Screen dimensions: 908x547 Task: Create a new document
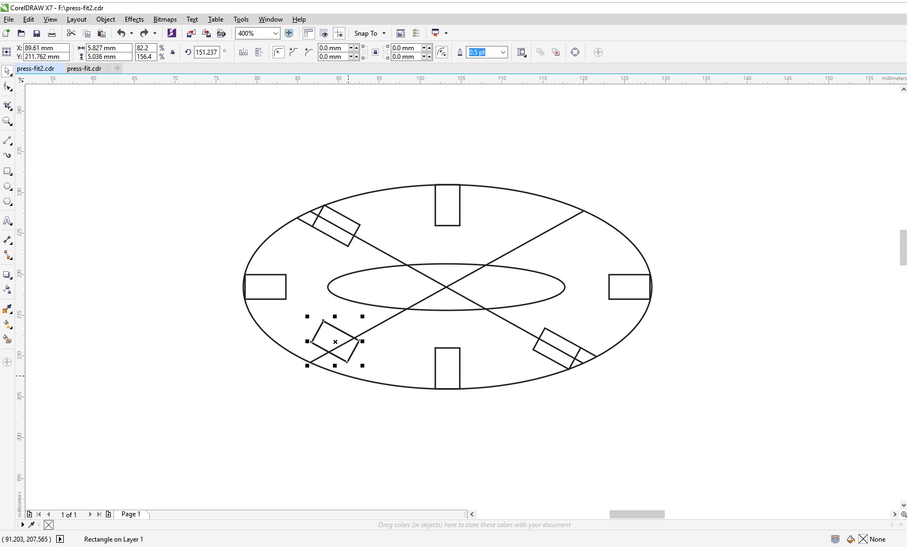pos(6,34)
